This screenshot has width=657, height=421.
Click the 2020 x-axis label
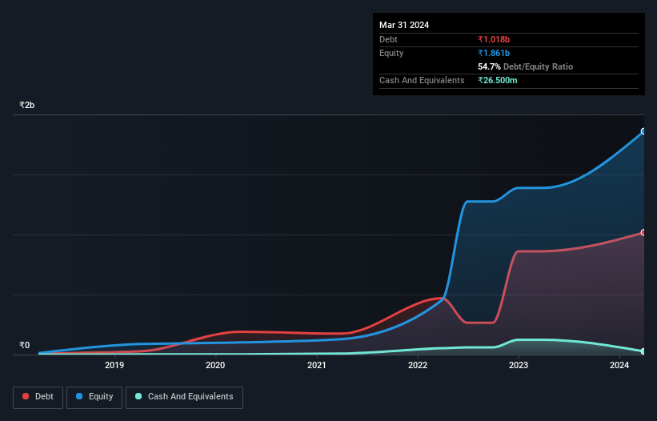point(215,365)
